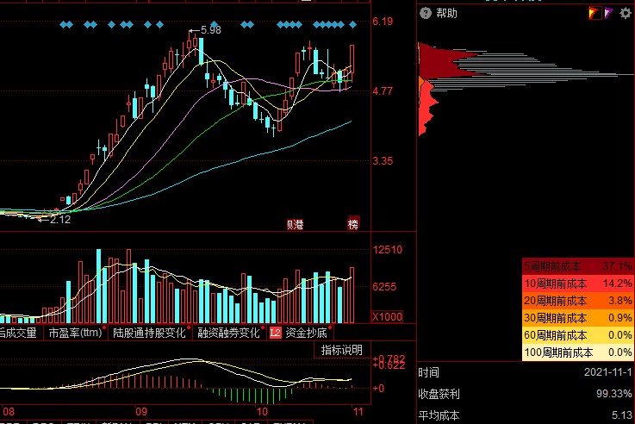Click the first blue diamond event marker

[64, 25]
